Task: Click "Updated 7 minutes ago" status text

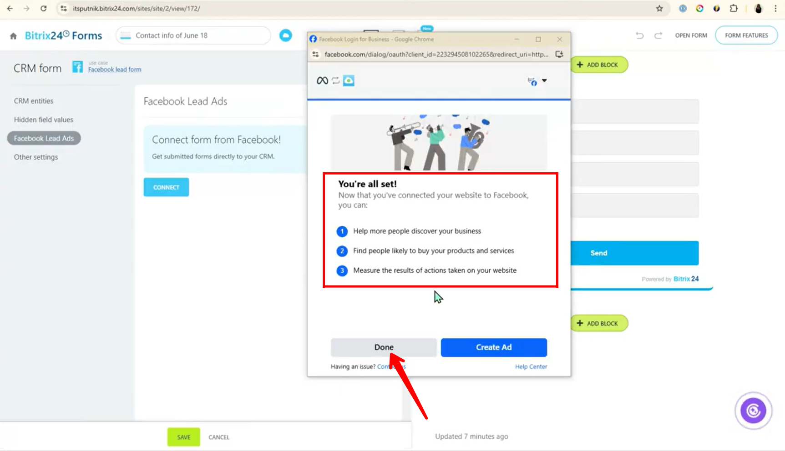Action: pyautogui.click(x=471, y=436)
